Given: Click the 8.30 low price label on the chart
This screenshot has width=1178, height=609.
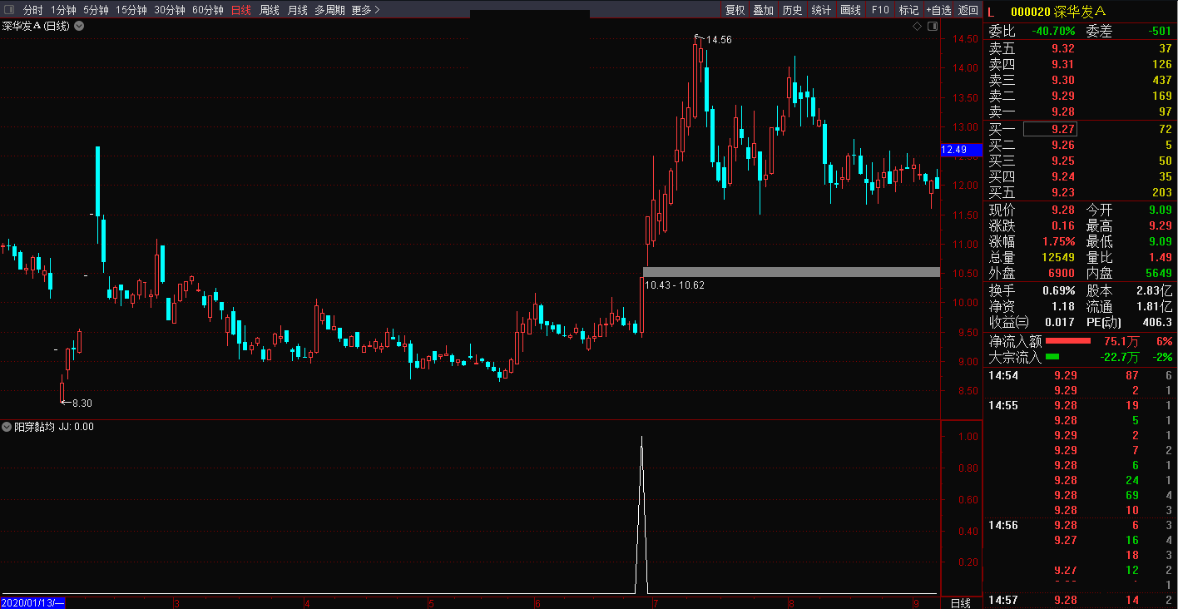Looking at the screenshot, I should [82, 403].
